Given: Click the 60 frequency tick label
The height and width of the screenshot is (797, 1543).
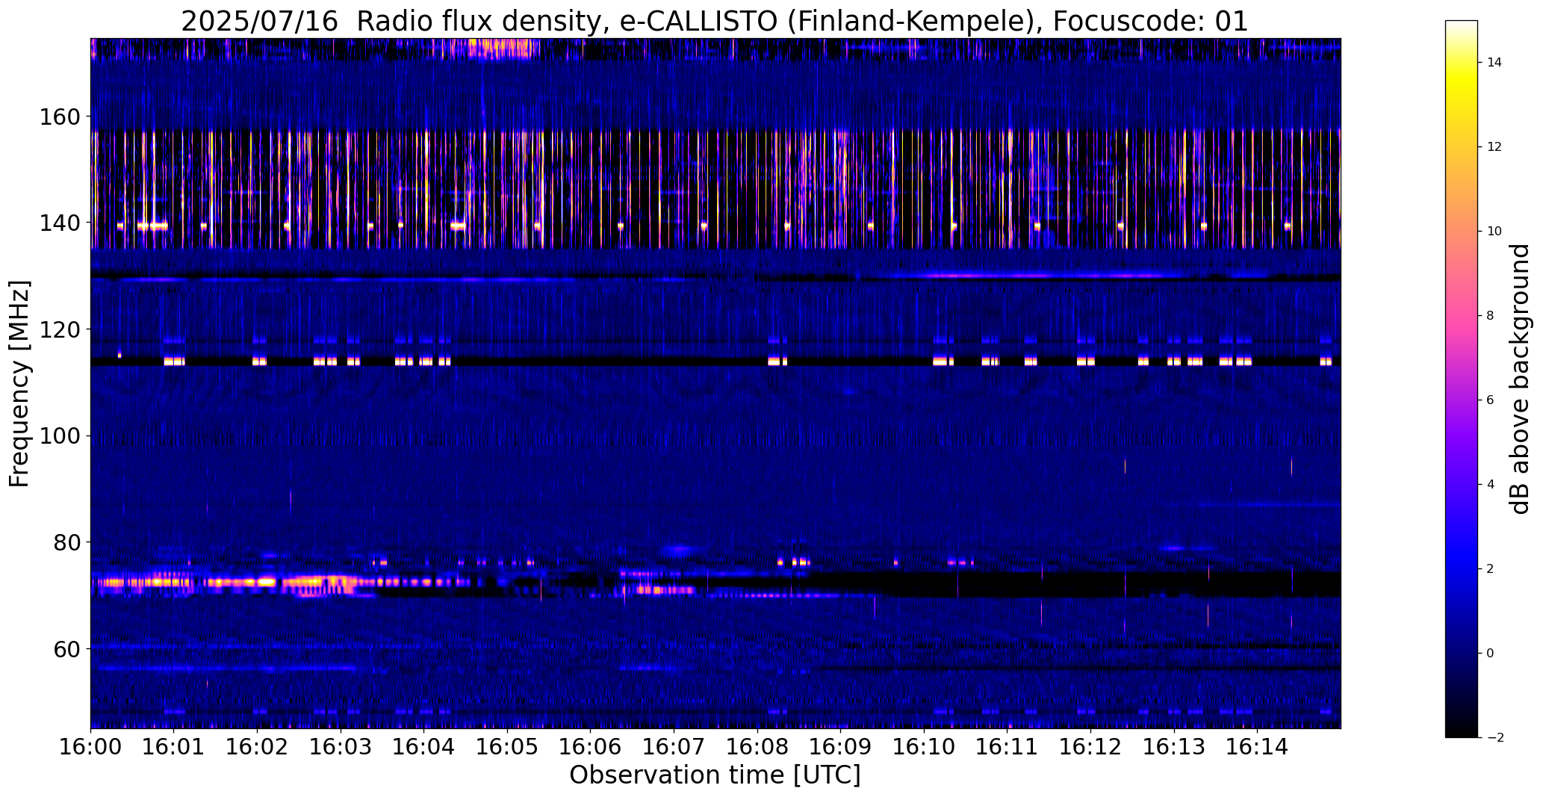Looking at the screenshot, I should pyautogui.click(x=66, y=648).
